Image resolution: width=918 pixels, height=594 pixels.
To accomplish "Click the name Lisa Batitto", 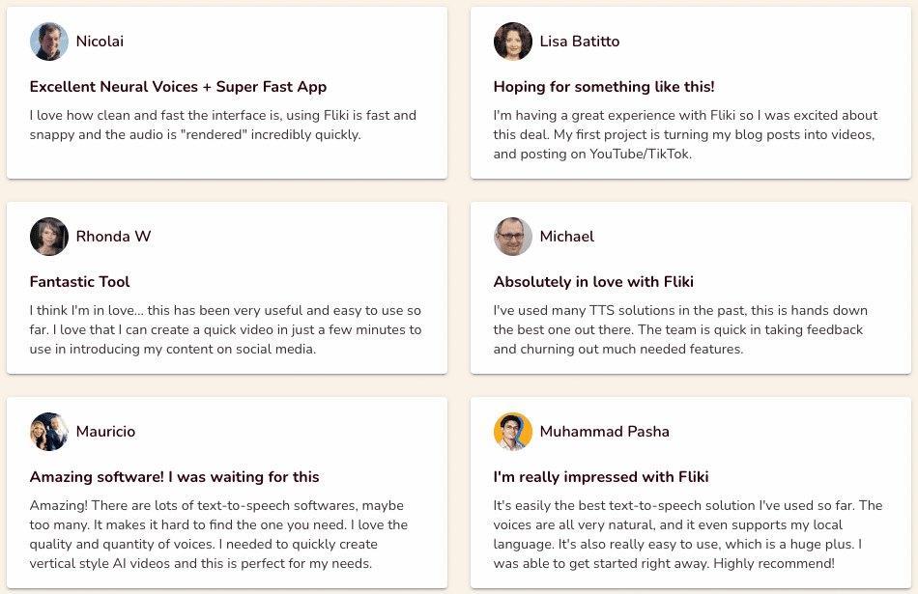I will coord(580,42).
